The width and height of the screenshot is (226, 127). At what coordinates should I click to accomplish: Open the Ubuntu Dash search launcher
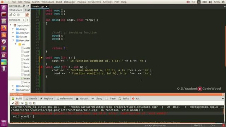coord(4,8)
